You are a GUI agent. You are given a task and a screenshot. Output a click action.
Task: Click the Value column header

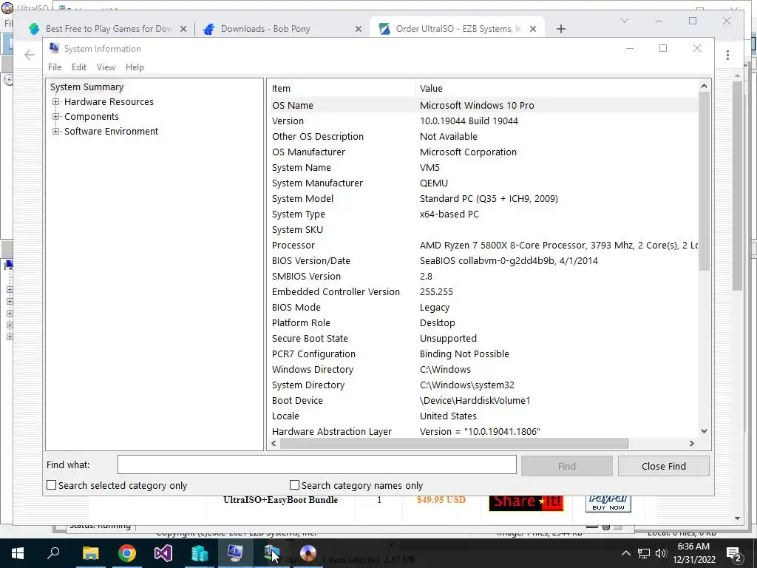[556, 89]
